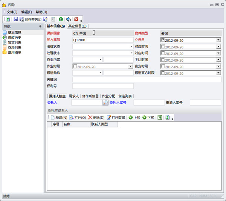Image resolution: width=226 pixels, height=201 pixels.
Task: Click 打开(O) in contacts toolbar
Action: (78, 118)
